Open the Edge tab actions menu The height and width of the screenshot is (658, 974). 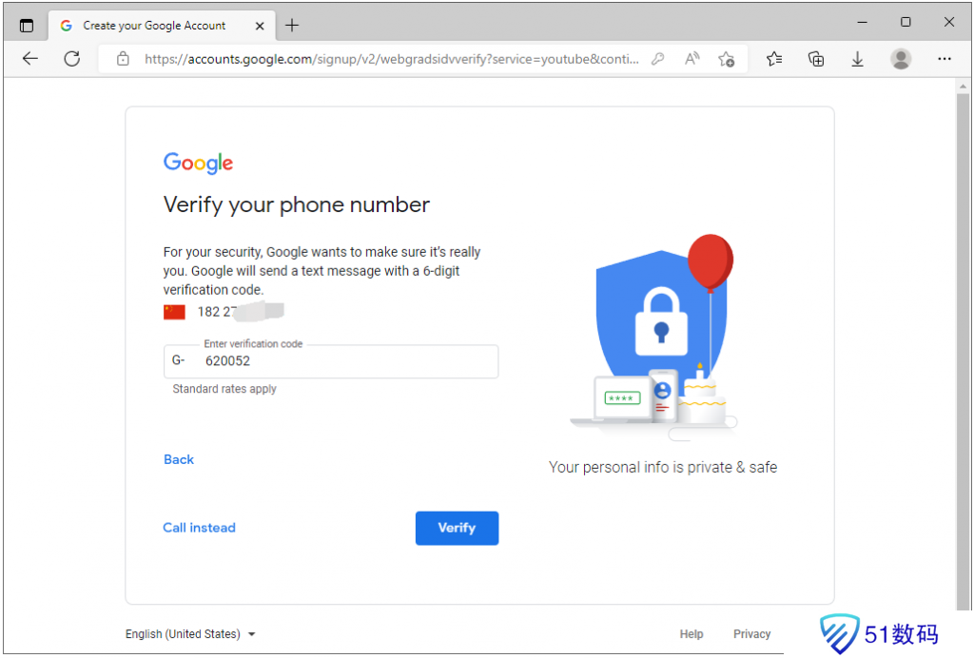[26, 26]
